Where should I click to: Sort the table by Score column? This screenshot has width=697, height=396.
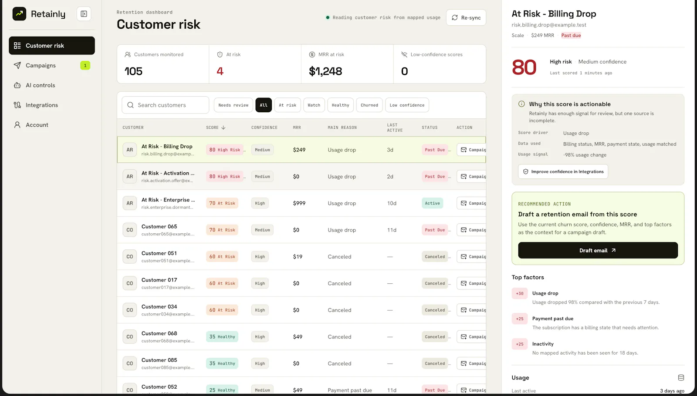tap(216, 128)
